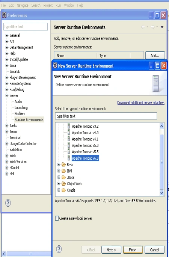
Task: Go back in Preferences page history
Action: tap(143, 27)
